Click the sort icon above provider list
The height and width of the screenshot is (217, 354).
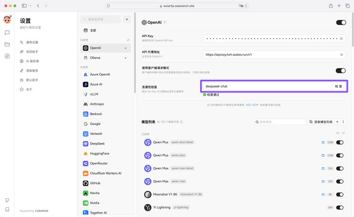pos(128,40)
